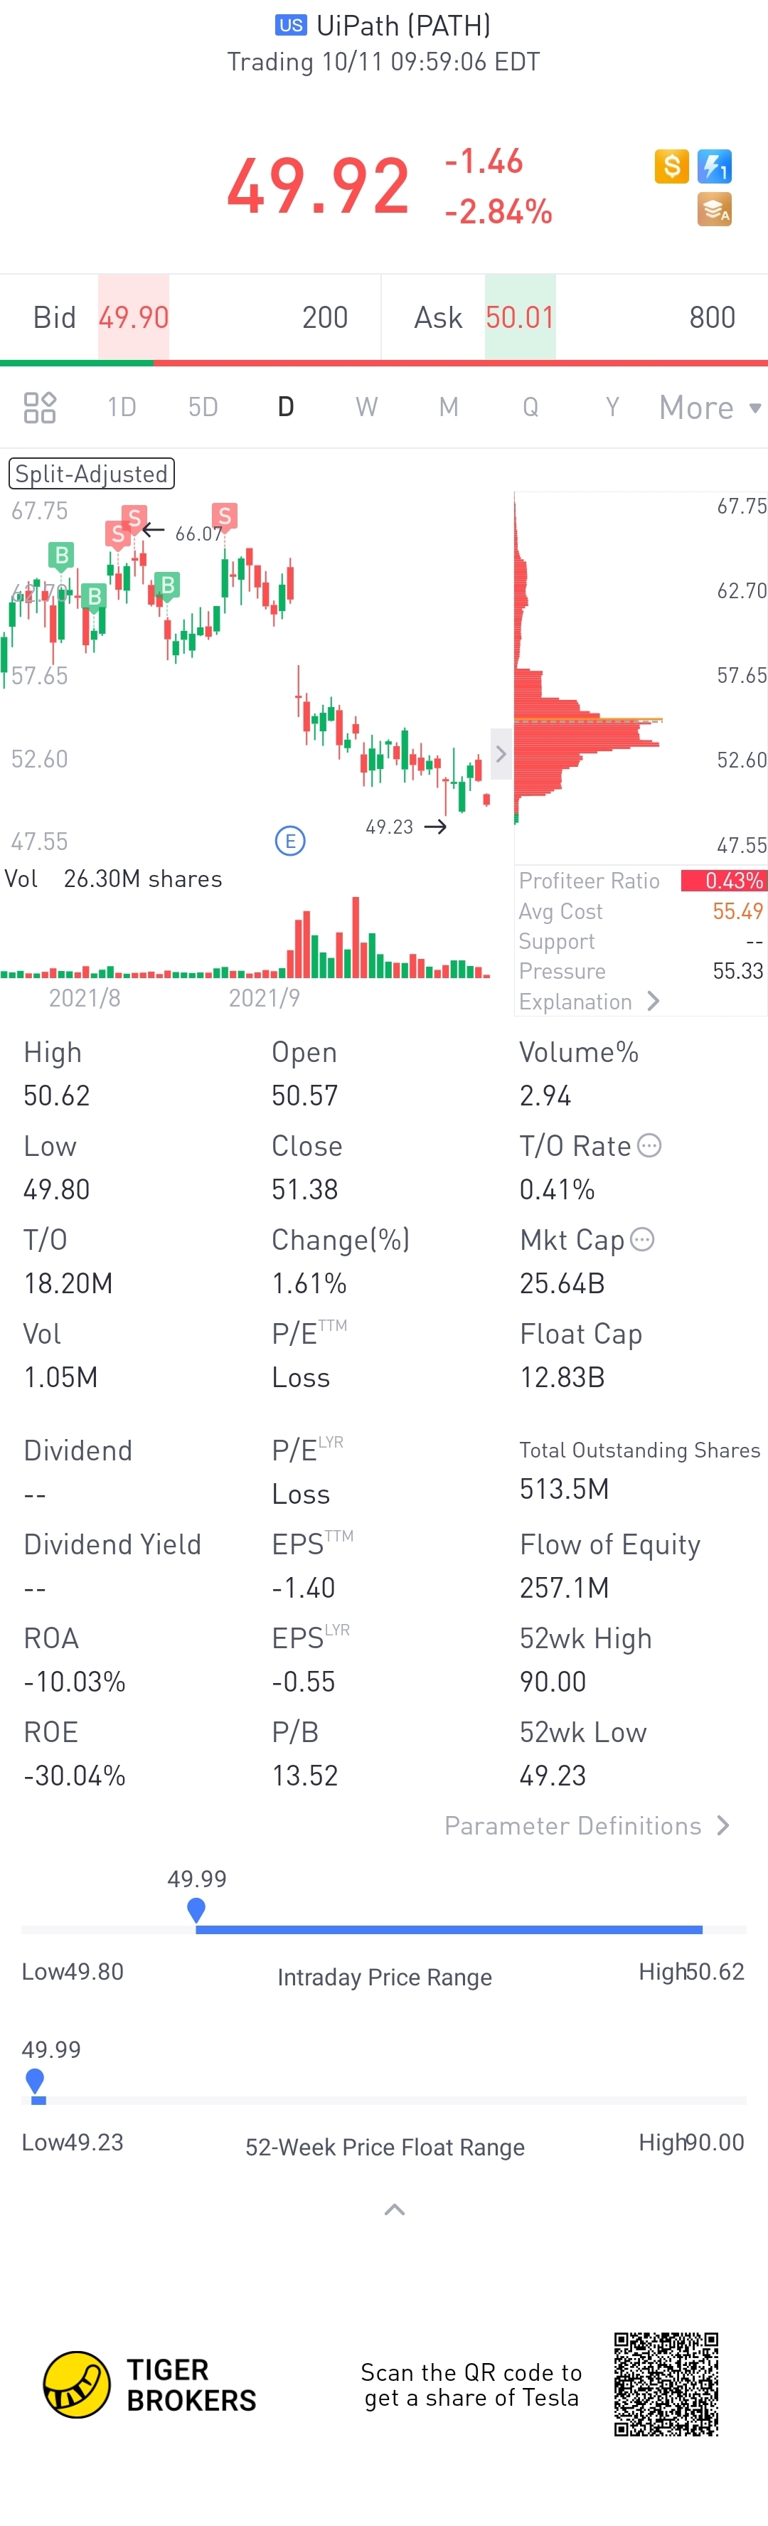Open Parameter Definitions link

point(587,1825)
